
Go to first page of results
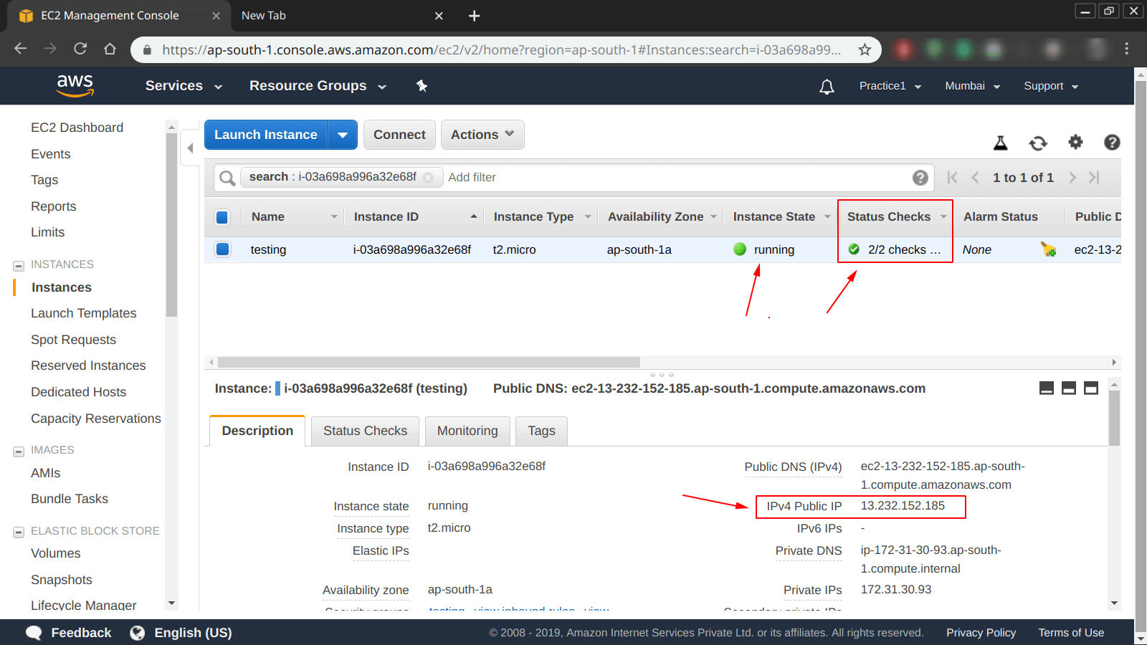click(x=952, y=177)
